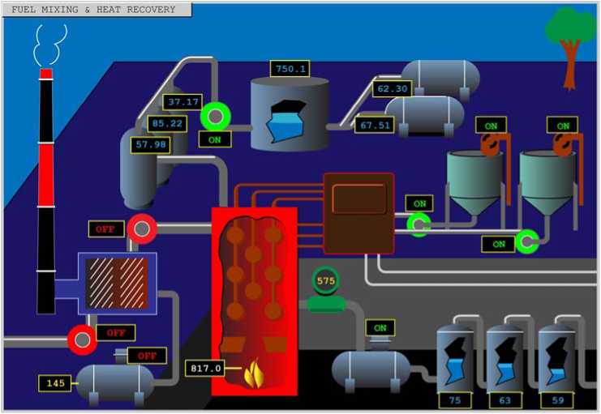Select the red pump on the bottom-left pipe
Image resolution: width=601 pixels, height=414 pixels.
click(83, 339)
